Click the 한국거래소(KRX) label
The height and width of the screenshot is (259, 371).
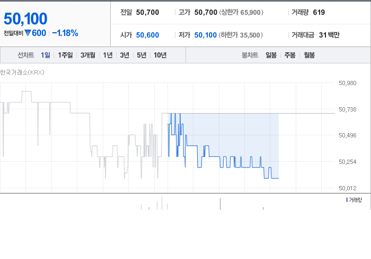tap(22, 72)
